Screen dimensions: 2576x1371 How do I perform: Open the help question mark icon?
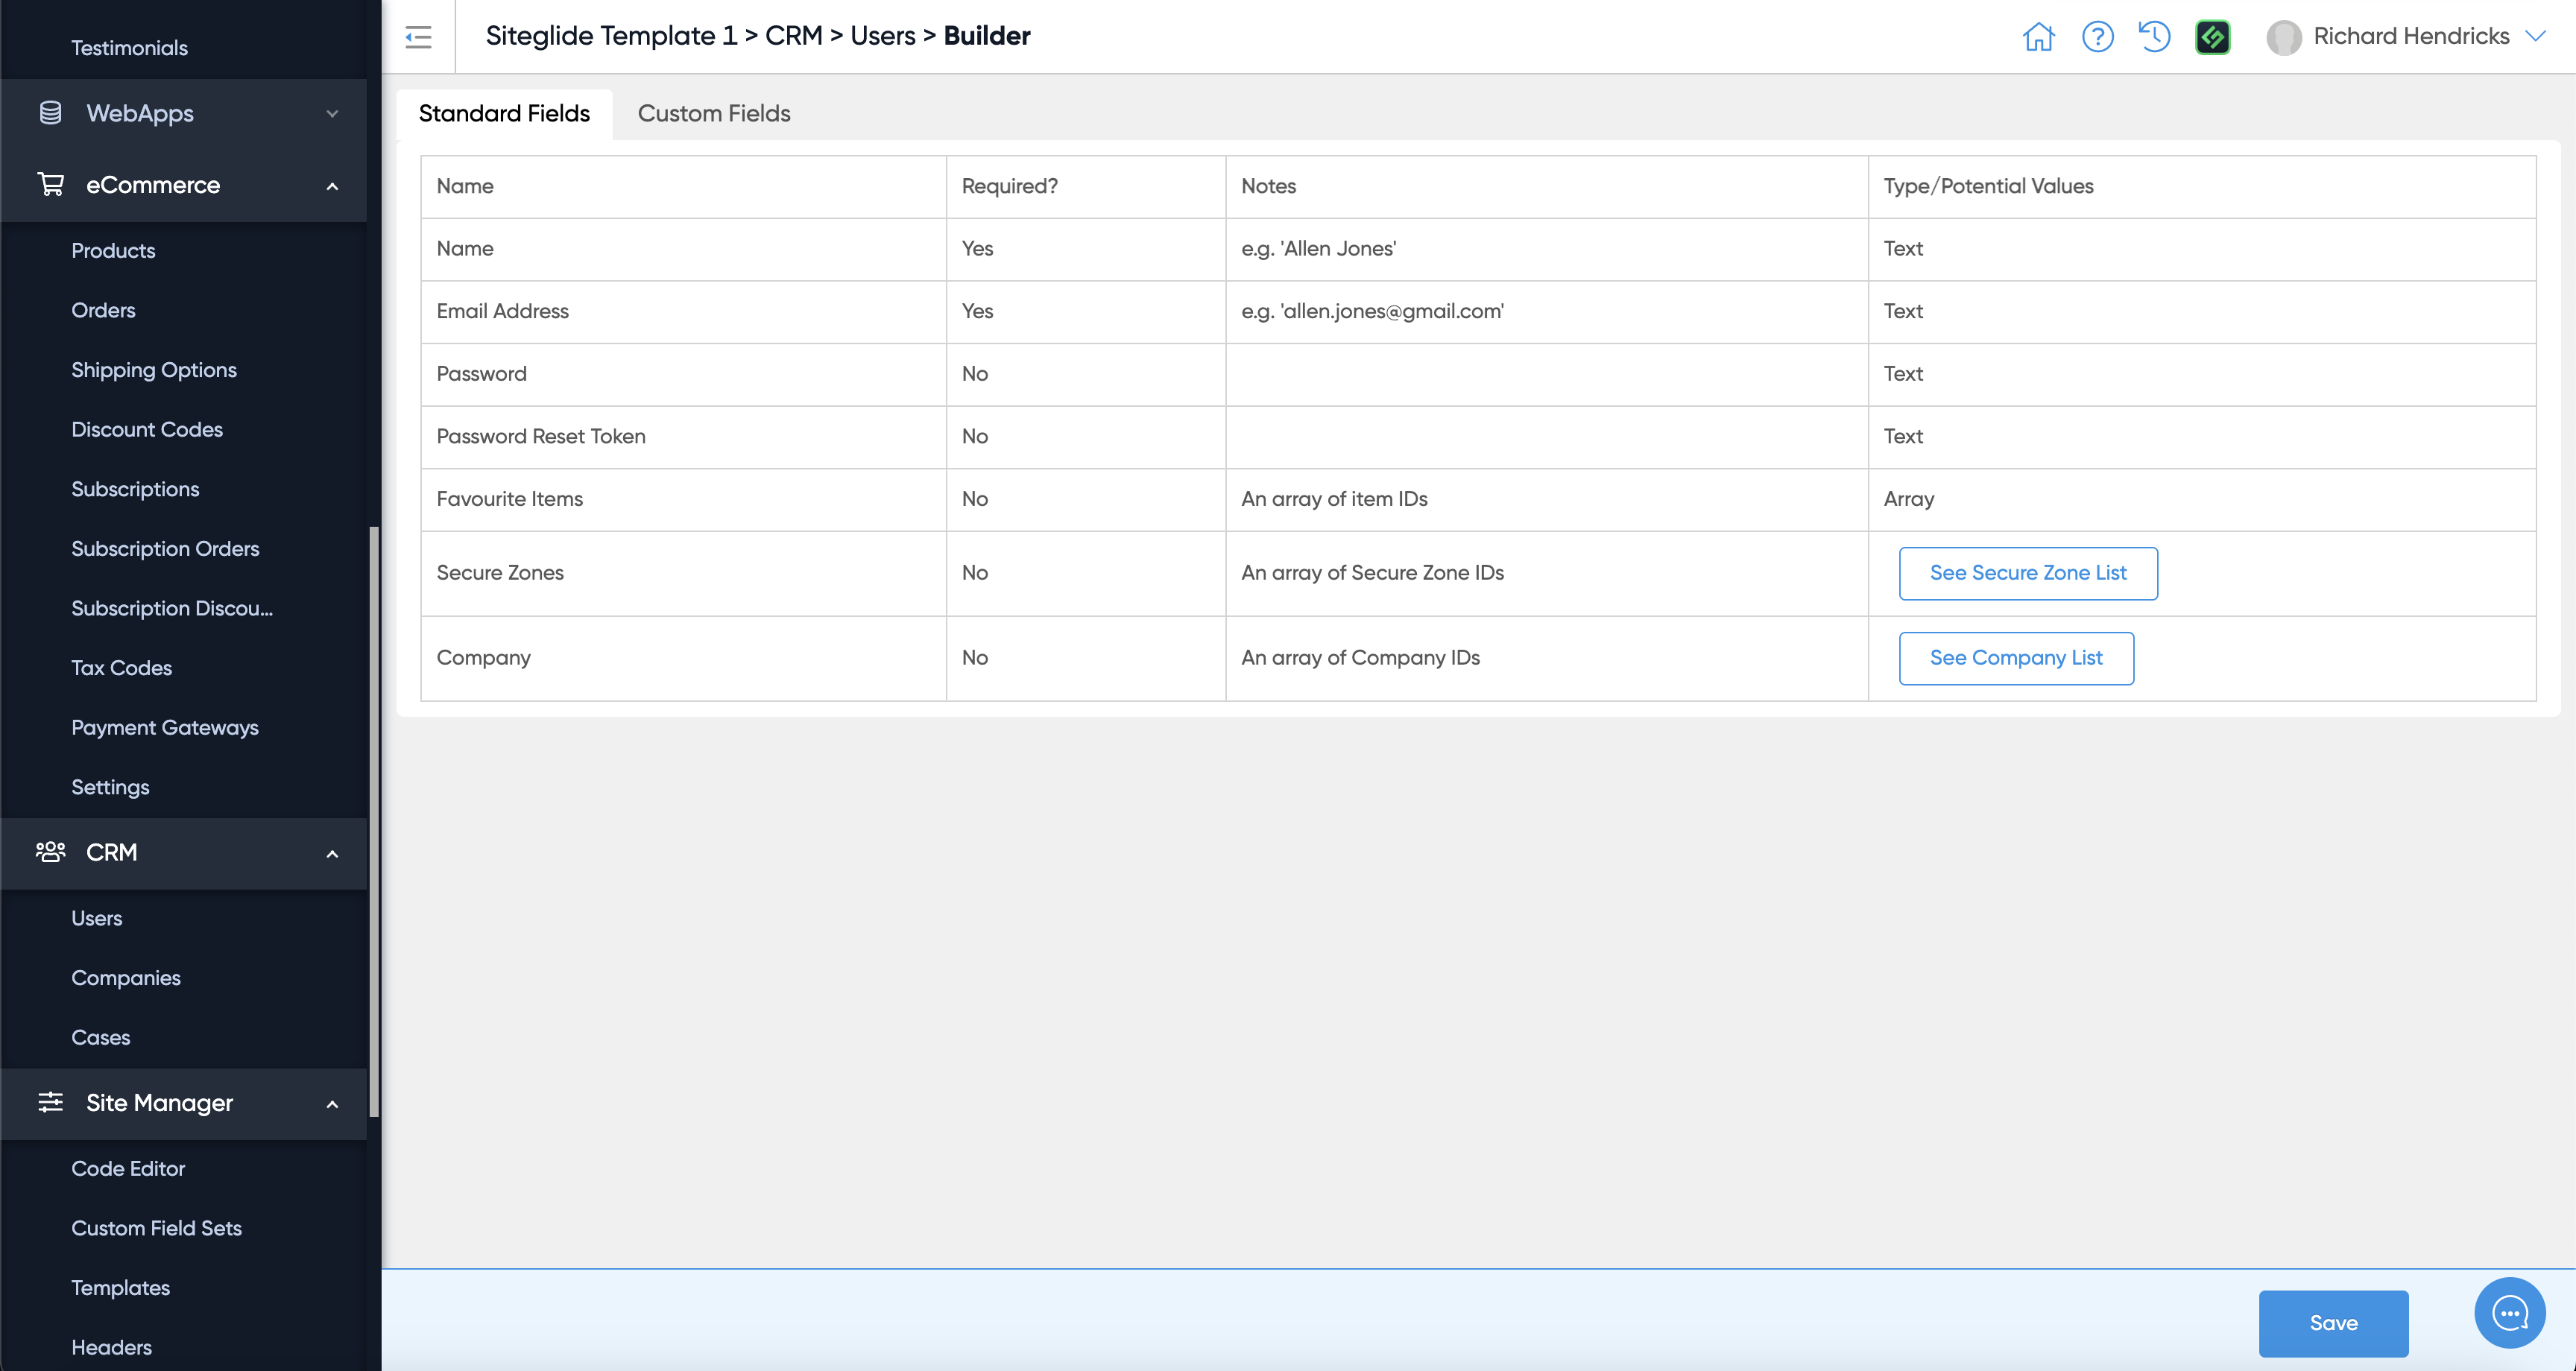click(x=2097, y=37)
